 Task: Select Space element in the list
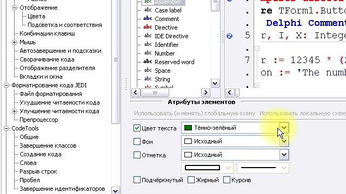tap(162, 71)
